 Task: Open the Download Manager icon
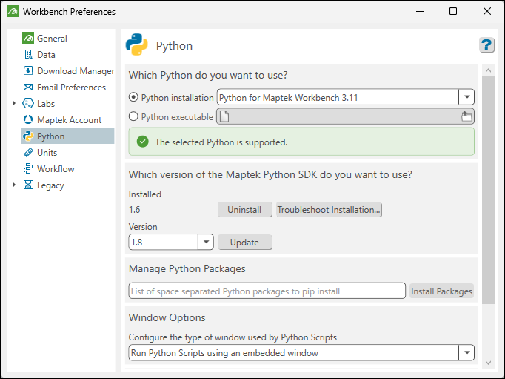tap(28, 70)
